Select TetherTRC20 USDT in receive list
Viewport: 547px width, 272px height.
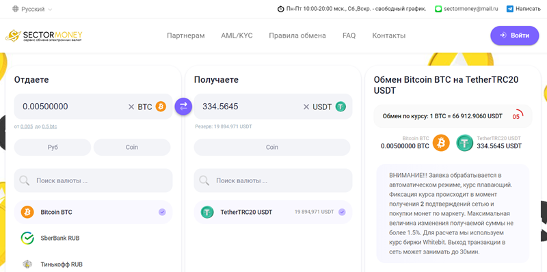coord(273,212)
